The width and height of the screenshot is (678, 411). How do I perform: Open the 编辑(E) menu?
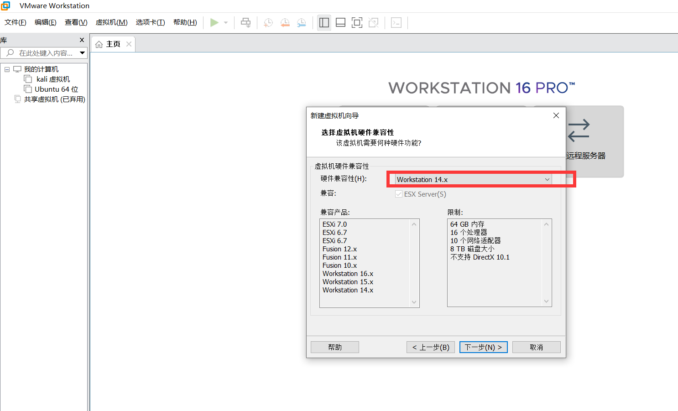[x=46, y=22]
